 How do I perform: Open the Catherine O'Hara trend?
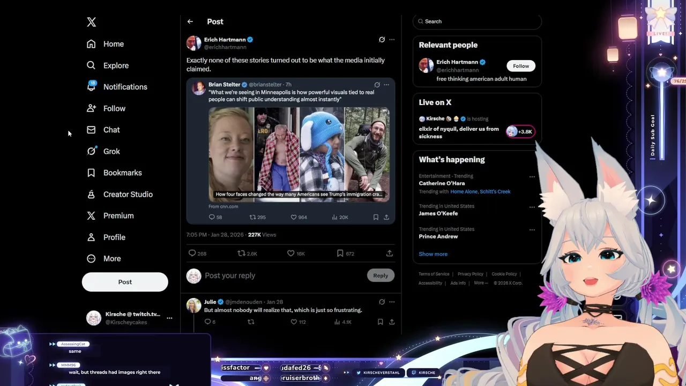(x=442, y=183)
